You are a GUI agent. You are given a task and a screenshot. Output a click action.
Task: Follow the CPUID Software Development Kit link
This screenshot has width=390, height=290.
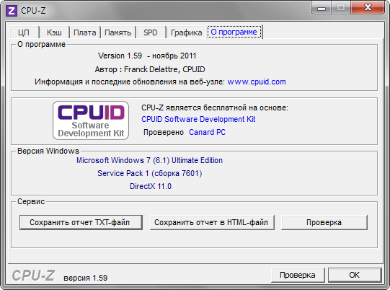point(198,119)
